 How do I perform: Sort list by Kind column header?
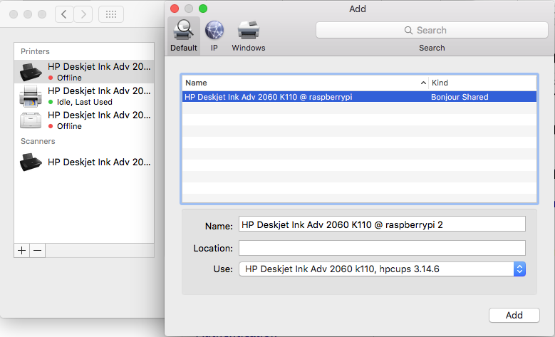pyautogui.click(x=483, y=83)
